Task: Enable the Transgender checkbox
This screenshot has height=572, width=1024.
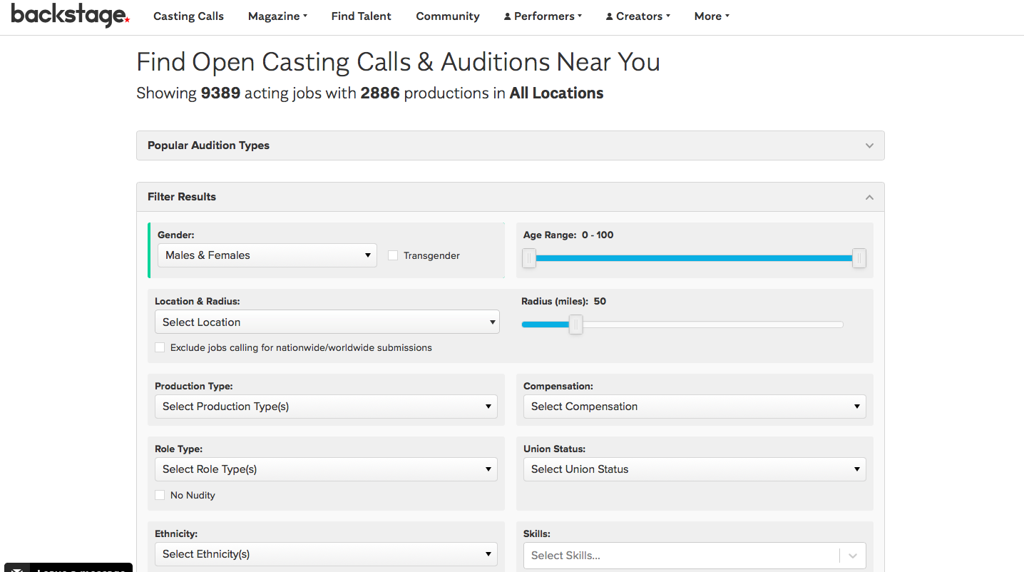Action: point(393,255)
